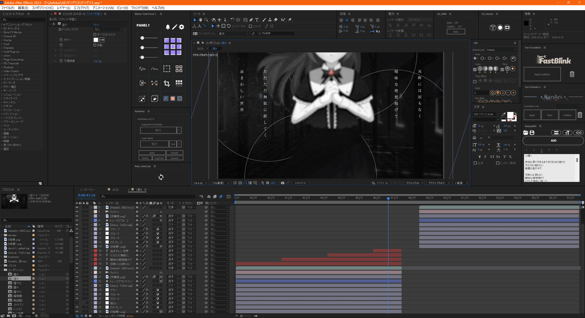Toggle the スナップ checkbox in the toolbar

point(251,26)
